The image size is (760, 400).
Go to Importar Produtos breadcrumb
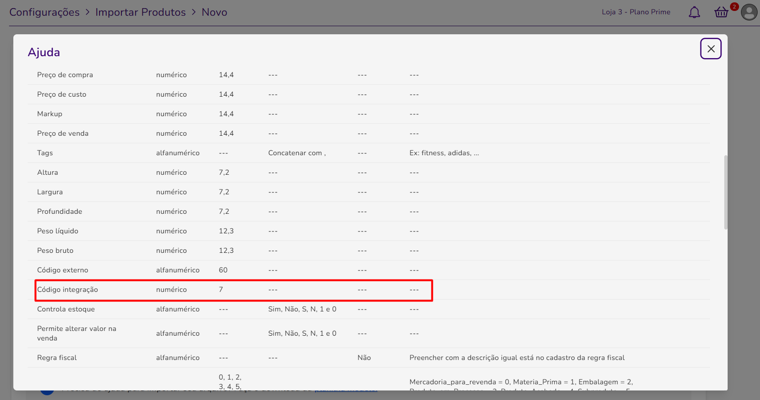[140, 12]
